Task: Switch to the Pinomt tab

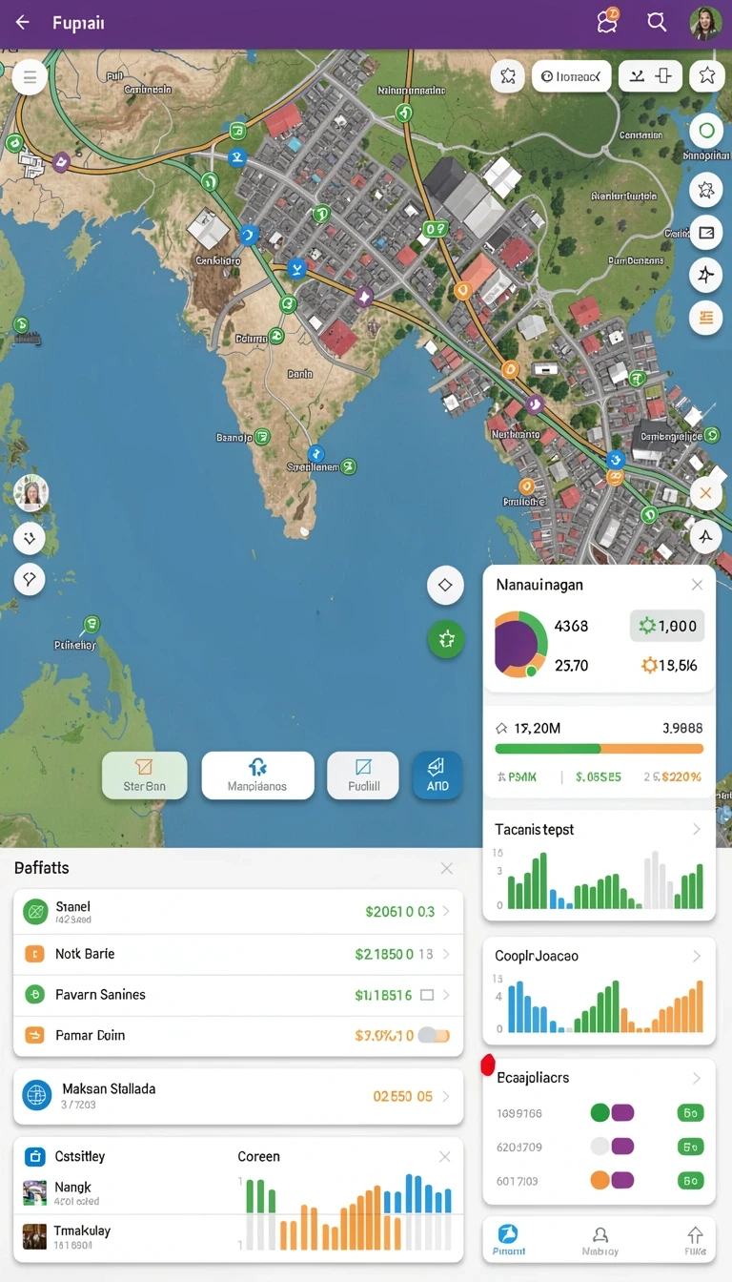Action: pyautogui.click(x=509, y=1240)
